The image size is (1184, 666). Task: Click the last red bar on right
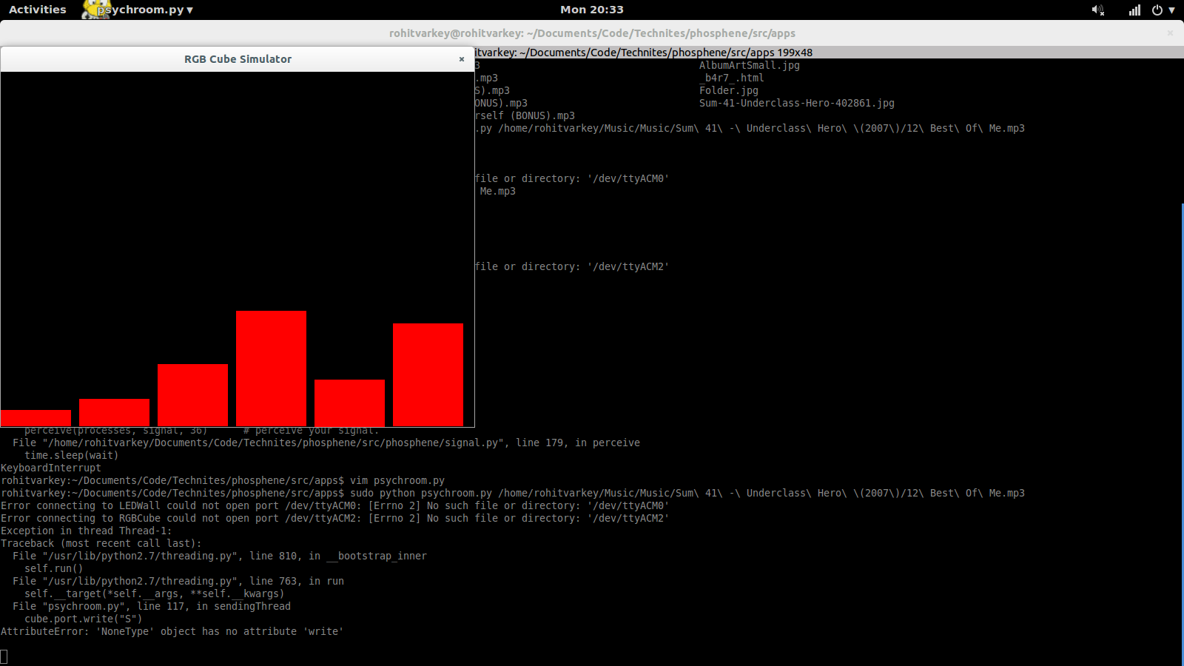[428, 375]
